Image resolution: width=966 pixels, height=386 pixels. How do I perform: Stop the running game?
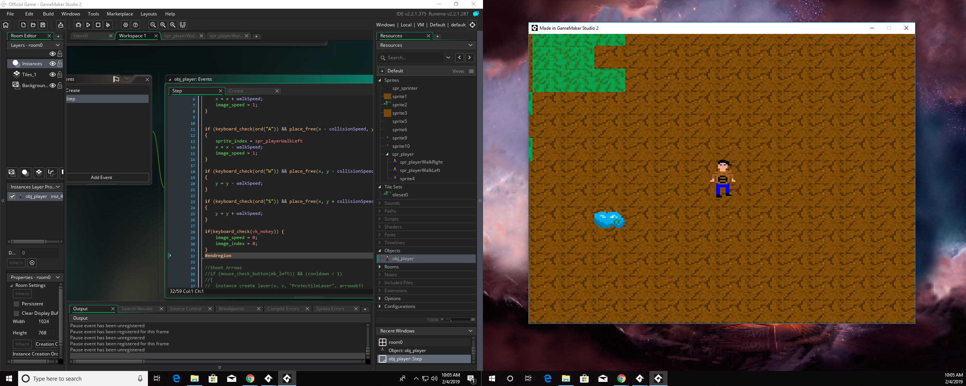98,25
